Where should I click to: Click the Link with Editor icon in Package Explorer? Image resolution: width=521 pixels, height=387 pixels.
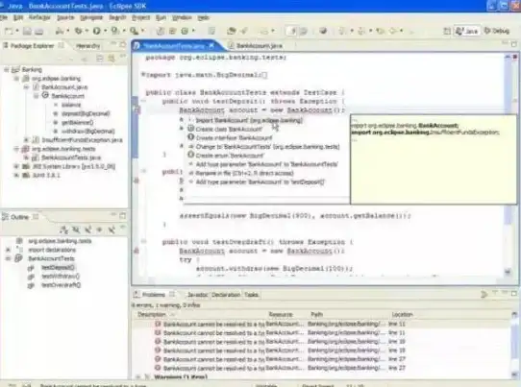coord(112,59)
